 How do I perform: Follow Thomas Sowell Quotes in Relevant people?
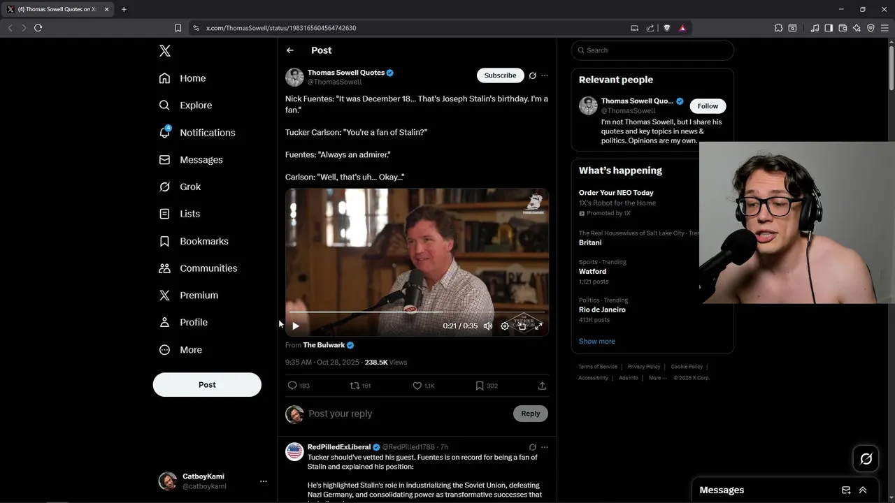[x=708, y=106]
